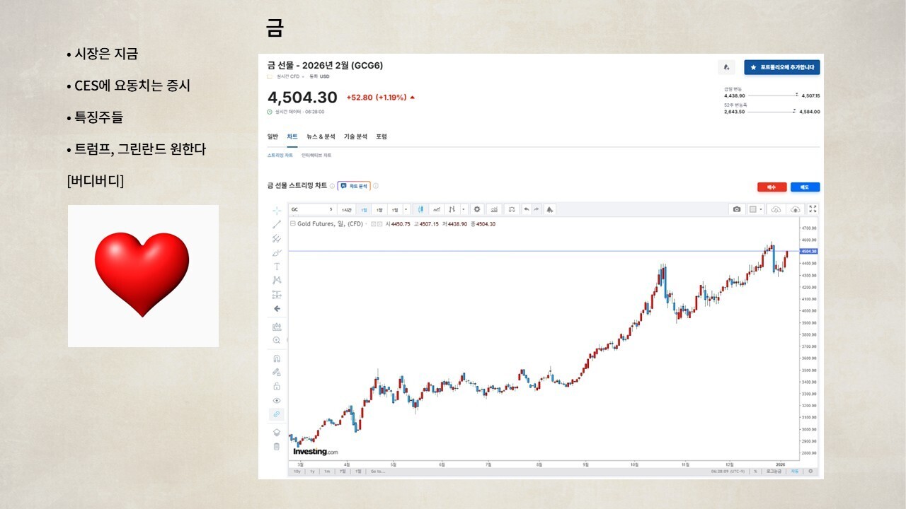Take a chart snapshot with camera icon
Screen dimensions: 906x509
(x=737, y=209)
